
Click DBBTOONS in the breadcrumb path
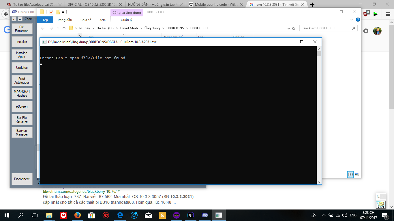point(175,28)
